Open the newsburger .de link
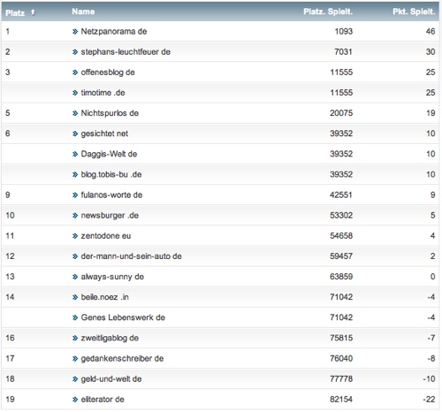The width and height of the screenshot is (442, 412). tap(110, 216)
